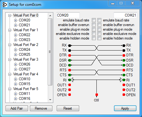Click the COM20 OUT1 red pin
The image size is (142, 117).
click(x=70, y=85)
